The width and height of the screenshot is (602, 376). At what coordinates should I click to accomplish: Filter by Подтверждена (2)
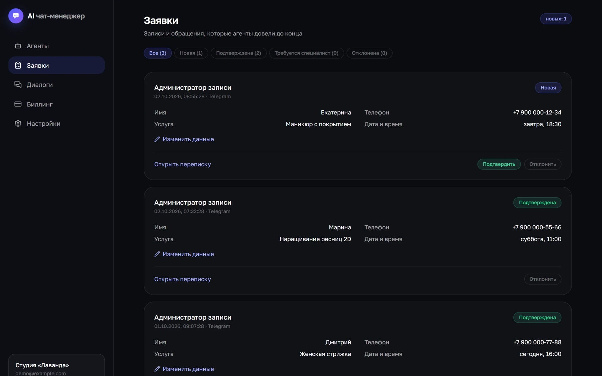238,53
